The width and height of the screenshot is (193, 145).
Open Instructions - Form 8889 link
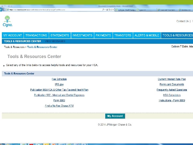[172, 100]
